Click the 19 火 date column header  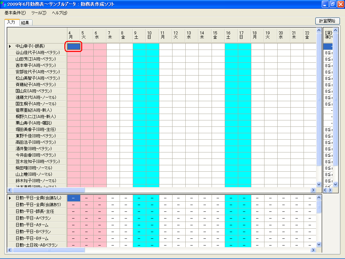271,35
